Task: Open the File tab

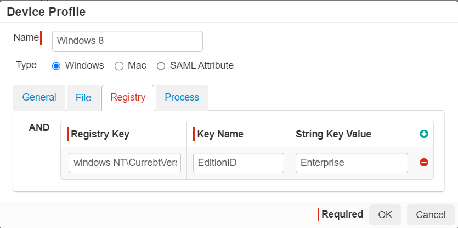Action: tap(83, 97)
